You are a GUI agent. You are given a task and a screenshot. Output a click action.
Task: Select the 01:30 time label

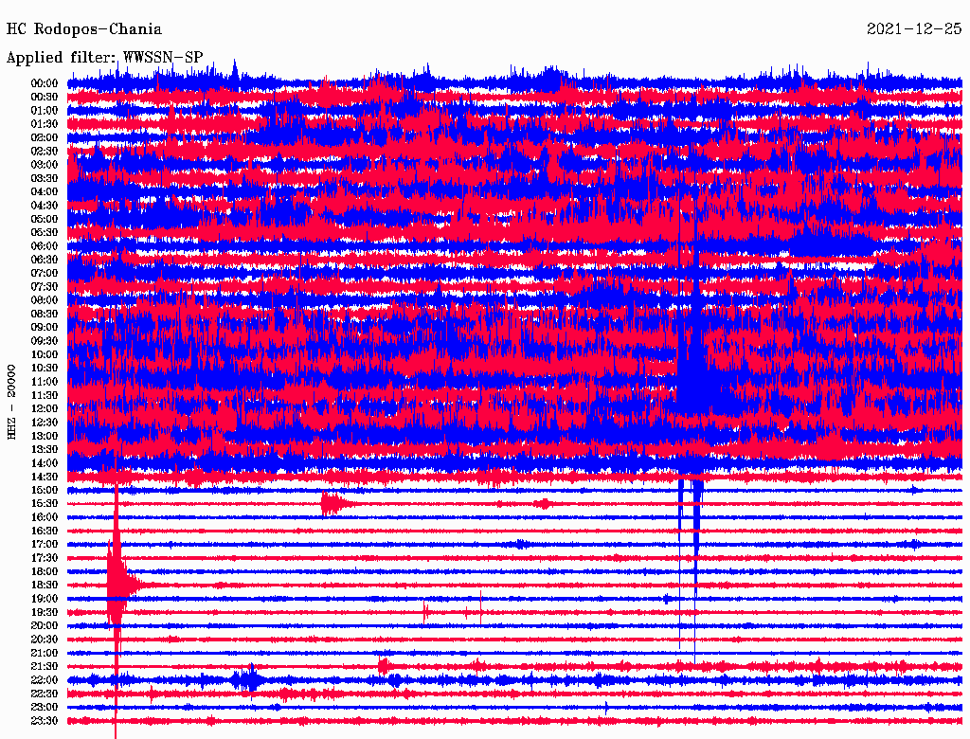(45, 124)
